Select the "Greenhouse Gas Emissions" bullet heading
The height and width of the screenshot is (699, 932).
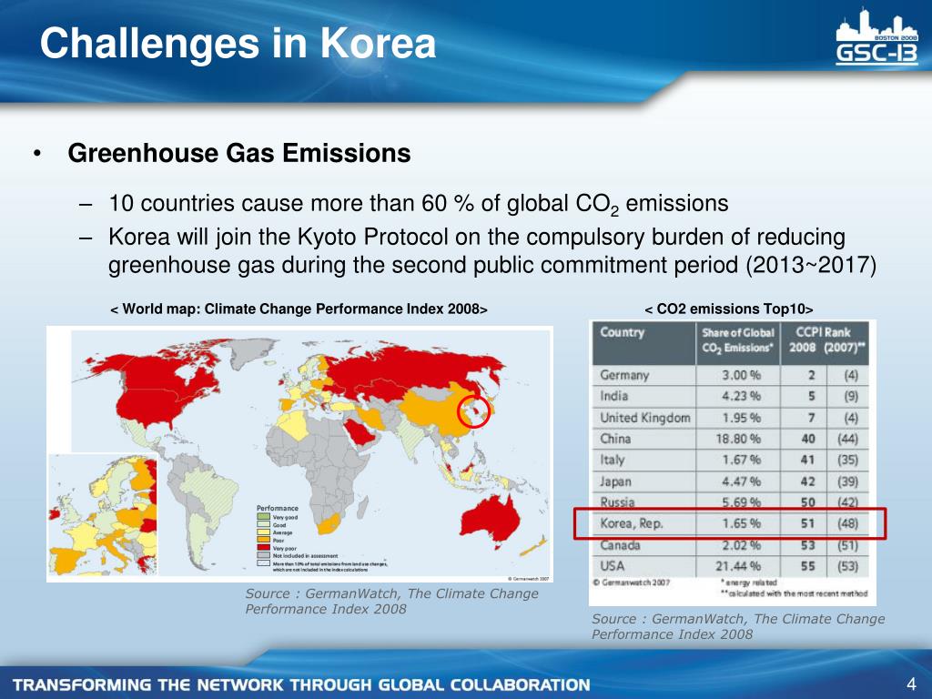point(239,153)
